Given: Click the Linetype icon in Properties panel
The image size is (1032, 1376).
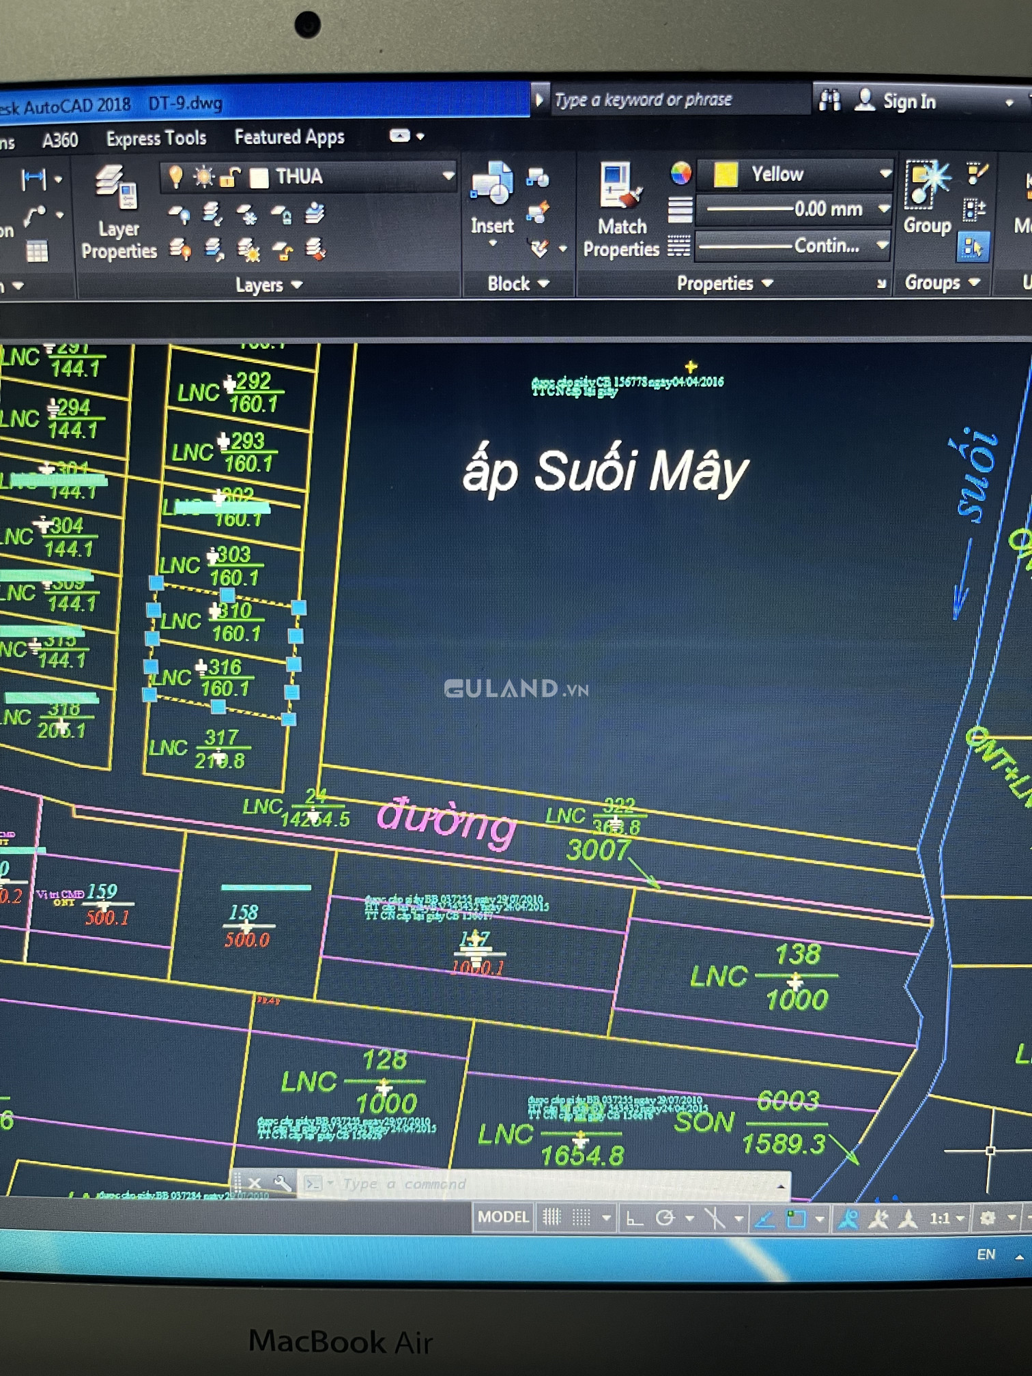Looking at the screenshot, I should tap(678, 246).
